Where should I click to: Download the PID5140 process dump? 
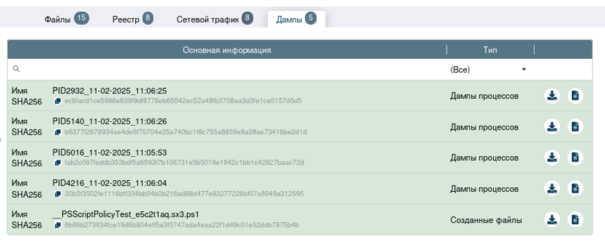[552, 126]
